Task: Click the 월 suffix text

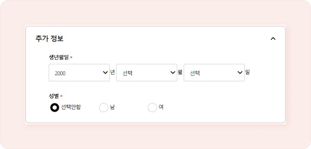Action: click(180, 72)
